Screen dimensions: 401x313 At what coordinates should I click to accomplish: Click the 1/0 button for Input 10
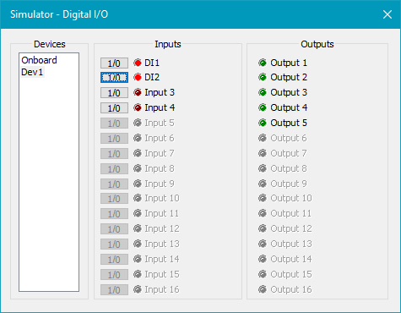114,199
